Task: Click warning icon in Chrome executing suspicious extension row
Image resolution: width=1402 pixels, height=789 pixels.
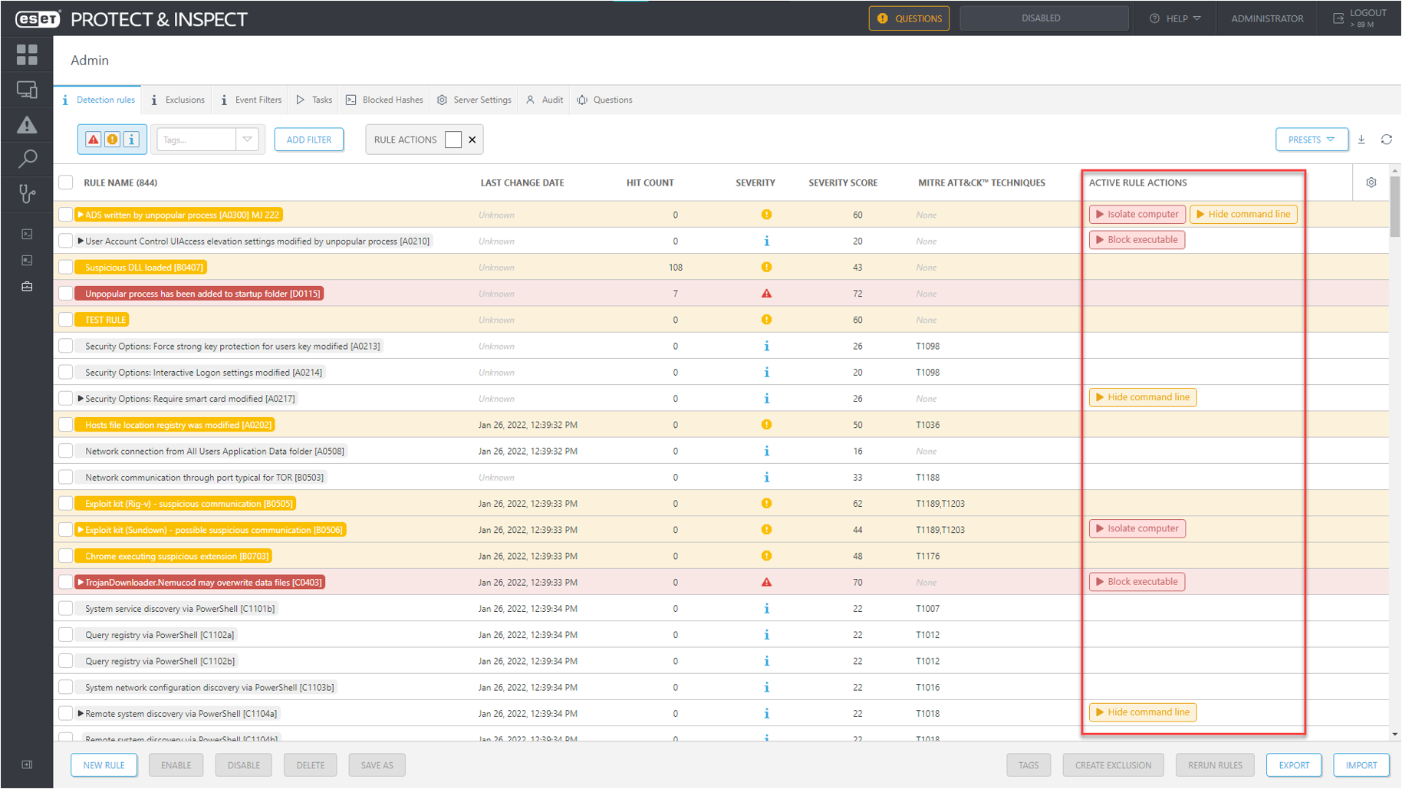Action: point(766,556)
